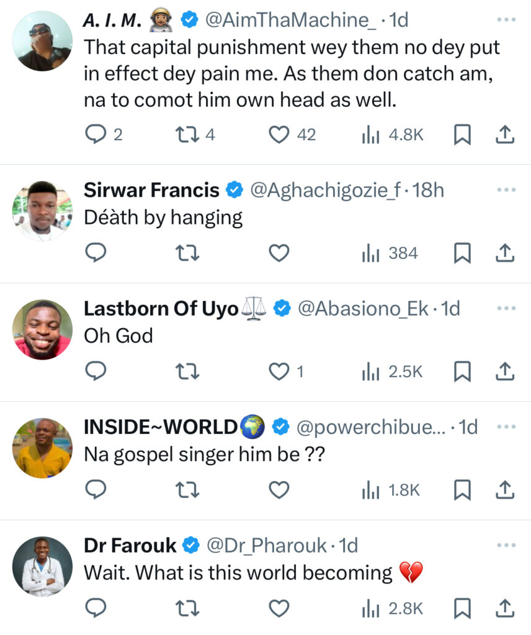
Task: Like the tweet by A. I. M.
Action: [x=280, y=134]
